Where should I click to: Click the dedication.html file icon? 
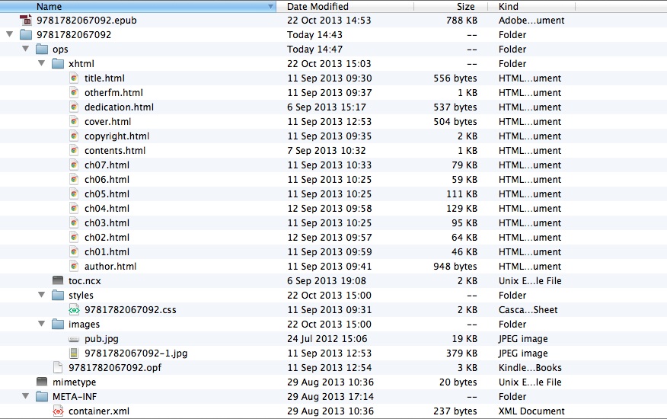click(x=74, y=107)
